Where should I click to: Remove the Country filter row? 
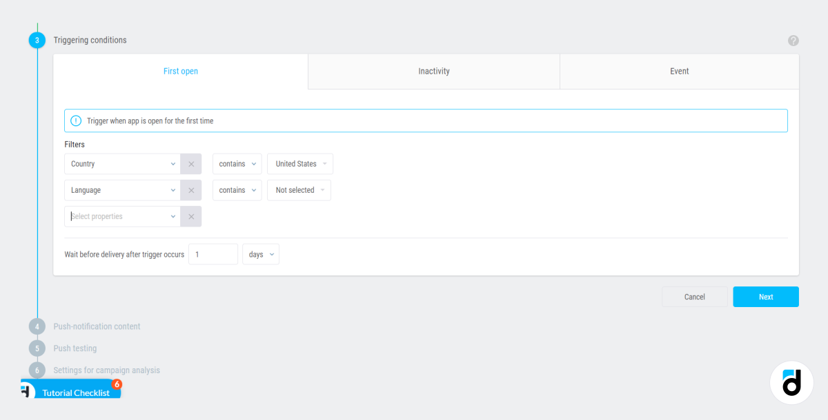coord(191,164)
